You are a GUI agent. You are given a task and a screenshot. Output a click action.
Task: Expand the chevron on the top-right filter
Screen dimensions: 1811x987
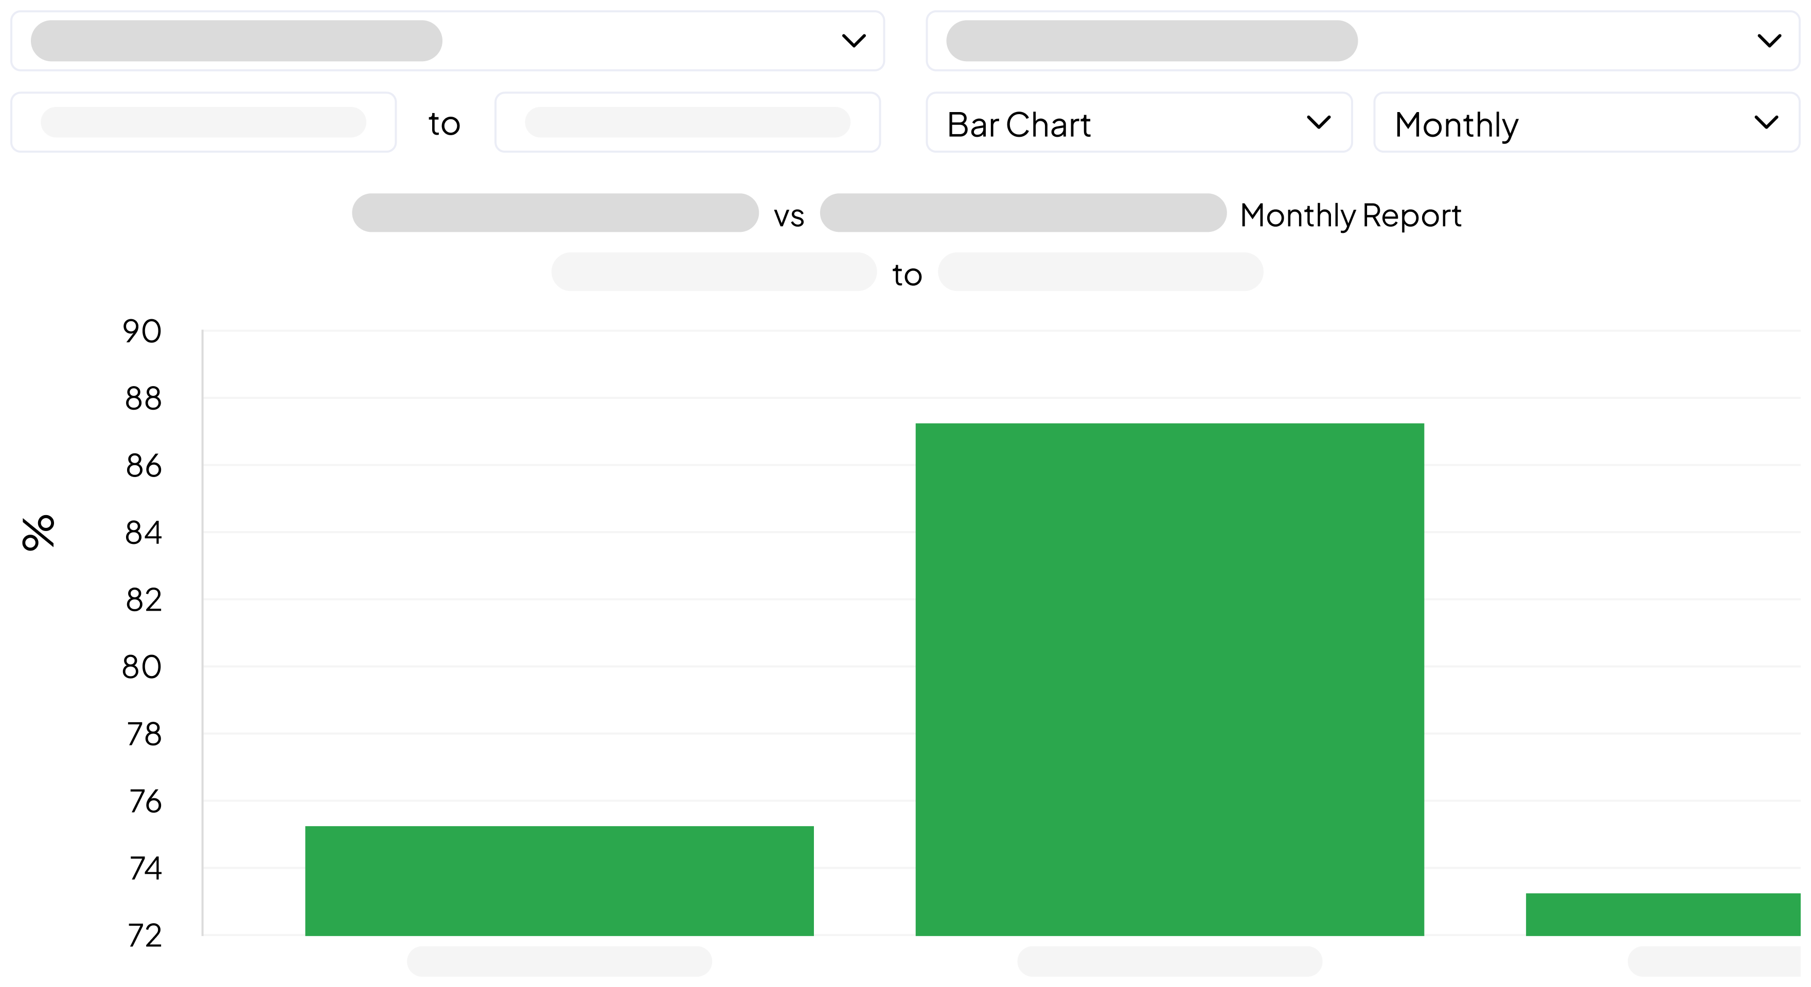click(x=1769, y=41)
